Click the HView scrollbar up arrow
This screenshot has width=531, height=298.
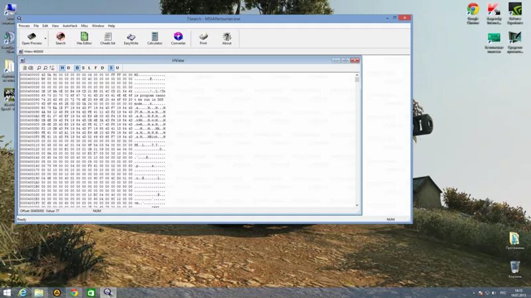click(x=357, y=75)
